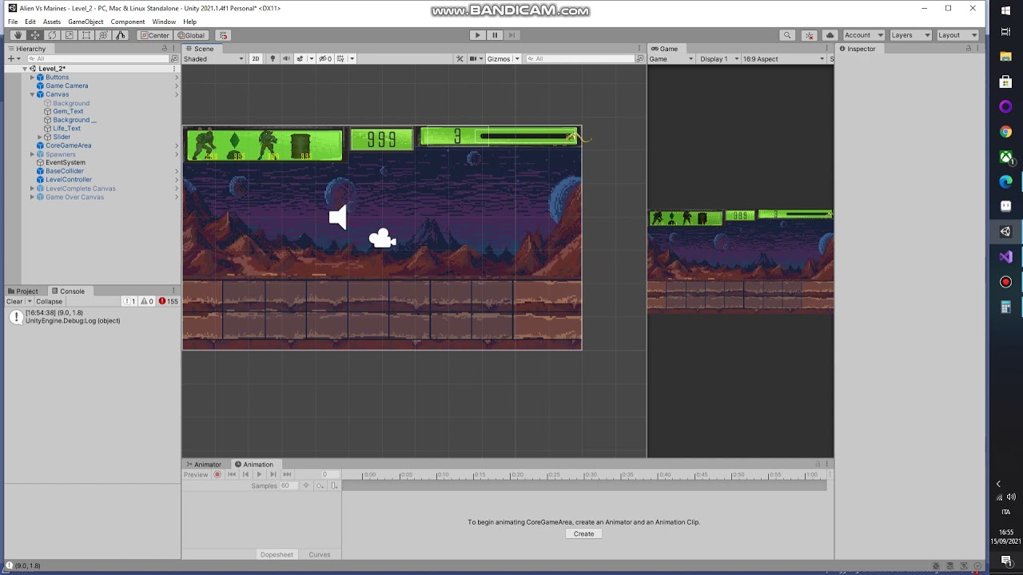Click the global search magnifier icon
1023x575 pixels.
click(x=787, y=35)
